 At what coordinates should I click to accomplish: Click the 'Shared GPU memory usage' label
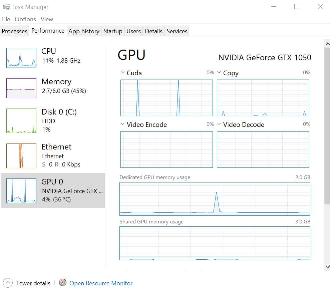pyautogui.click(x=151, y=222)
